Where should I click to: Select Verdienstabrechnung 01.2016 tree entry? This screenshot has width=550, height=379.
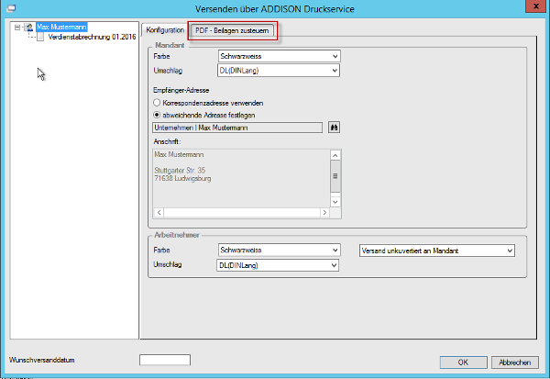tap(92, 37)
